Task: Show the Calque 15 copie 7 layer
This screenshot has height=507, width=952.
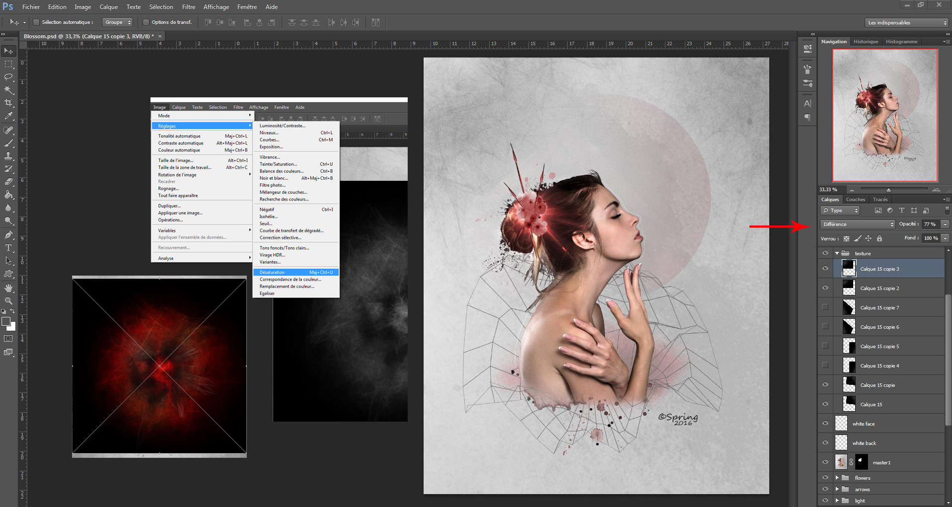Action: click(x=825, y=307)
